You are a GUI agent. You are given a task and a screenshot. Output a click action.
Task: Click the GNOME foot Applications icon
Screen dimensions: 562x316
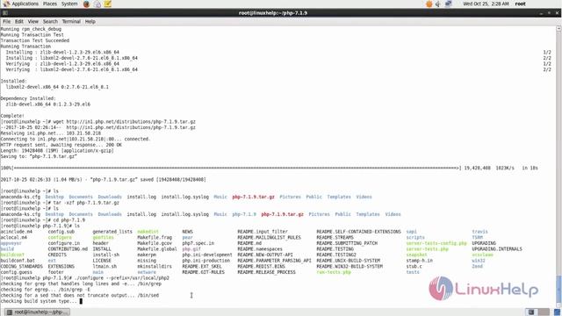[6, 4]
